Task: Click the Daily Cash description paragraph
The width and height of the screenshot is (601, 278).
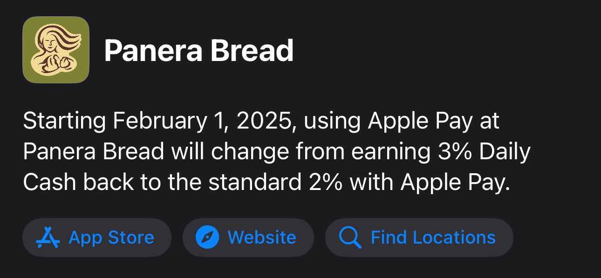Action: tap(276, 152)
